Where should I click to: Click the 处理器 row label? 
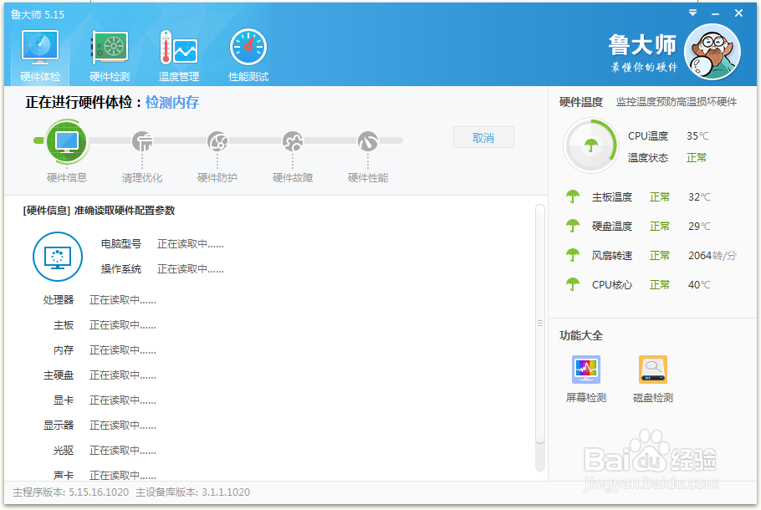tap(59, 300)
